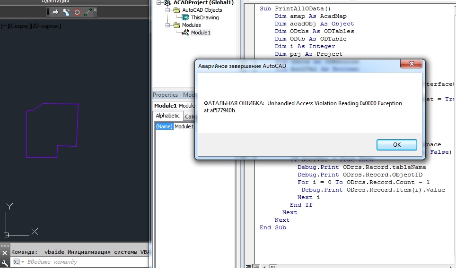This screenshot has width=456, height=268.
Task: Close the command line with the X icon
Action: 5,253
